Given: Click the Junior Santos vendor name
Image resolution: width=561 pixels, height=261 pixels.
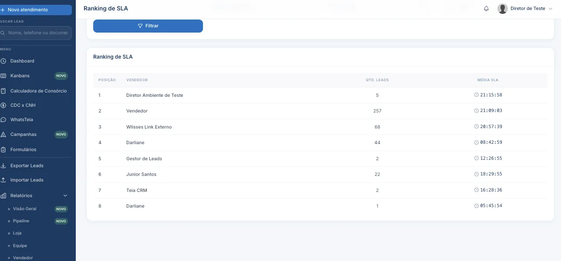Looking at the screenshot, I should pos(141,174).
